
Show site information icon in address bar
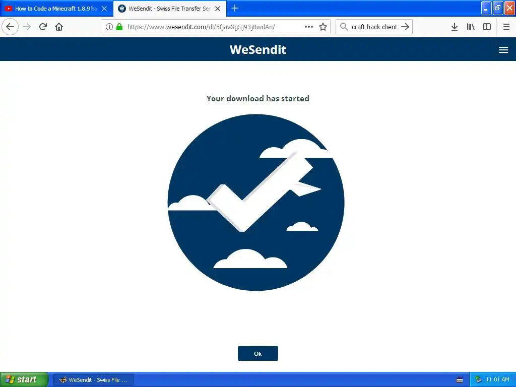[109, 27]
